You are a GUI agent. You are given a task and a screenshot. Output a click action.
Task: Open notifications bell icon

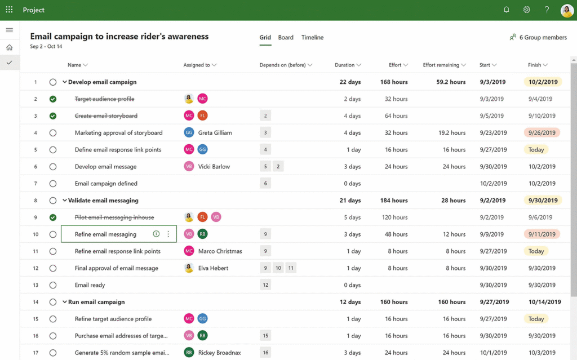click(507, 10)
